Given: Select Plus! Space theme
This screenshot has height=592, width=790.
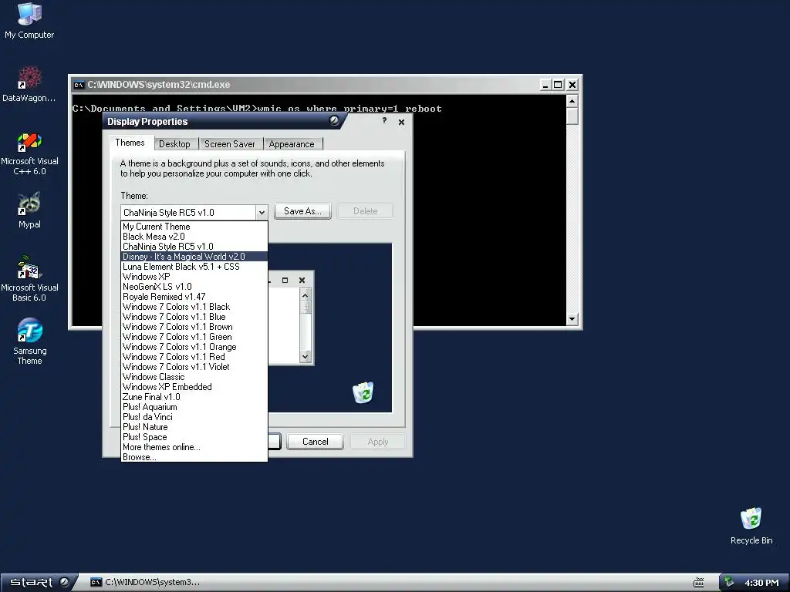Looking at the screenshot, I should [x=194, y=438].
